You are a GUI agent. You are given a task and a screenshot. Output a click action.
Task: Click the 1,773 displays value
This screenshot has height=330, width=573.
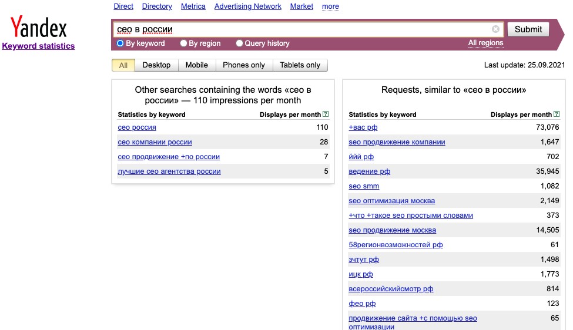[x=549, y=274]
